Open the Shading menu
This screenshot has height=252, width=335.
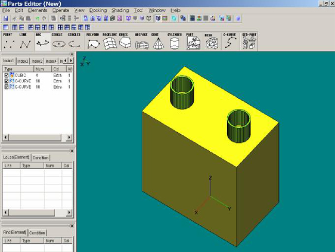(x=120, y=10)
